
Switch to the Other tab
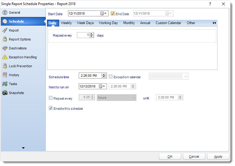191,23
